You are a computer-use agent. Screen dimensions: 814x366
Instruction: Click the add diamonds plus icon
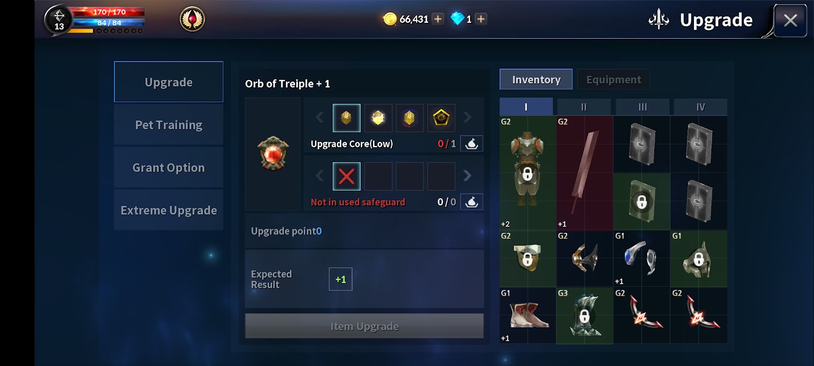click(481, 19)
